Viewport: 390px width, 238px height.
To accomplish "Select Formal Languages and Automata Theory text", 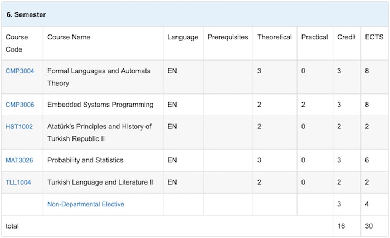I will tap(99, 77).
